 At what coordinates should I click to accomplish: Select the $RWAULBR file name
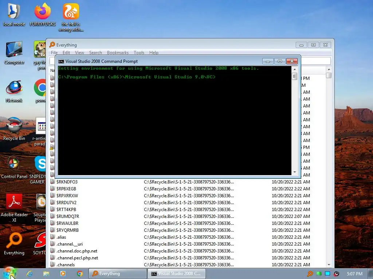67,223
